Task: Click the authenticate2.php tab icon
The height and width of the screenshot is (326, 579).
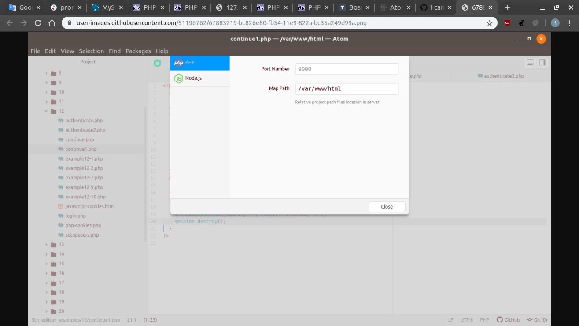Action: click(x=480, y=76)
